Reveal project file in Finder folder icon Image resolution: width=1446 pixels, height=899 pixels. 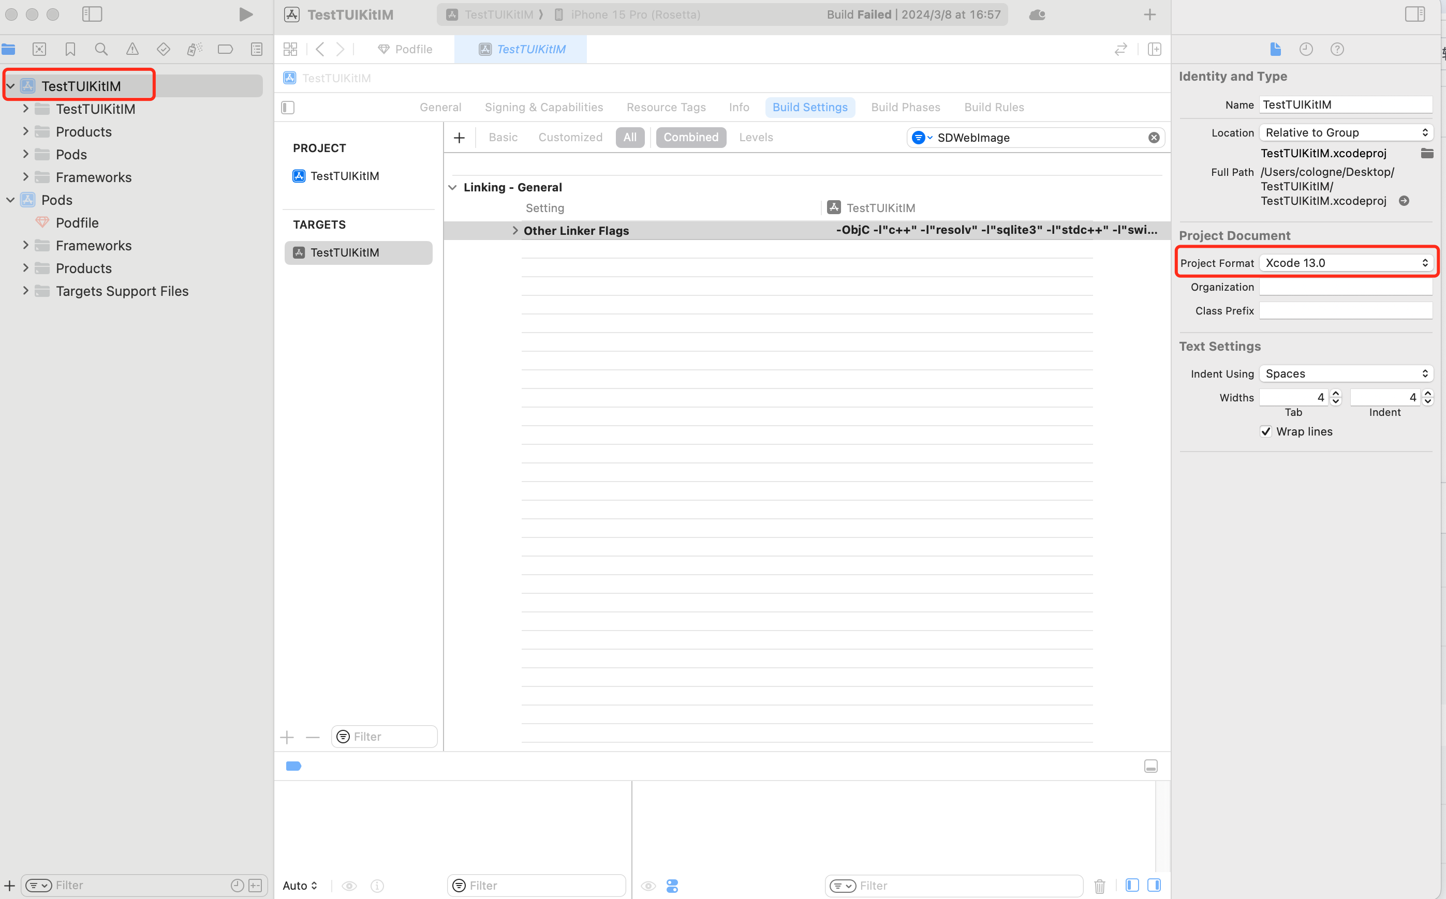(x=1426, y=154)
